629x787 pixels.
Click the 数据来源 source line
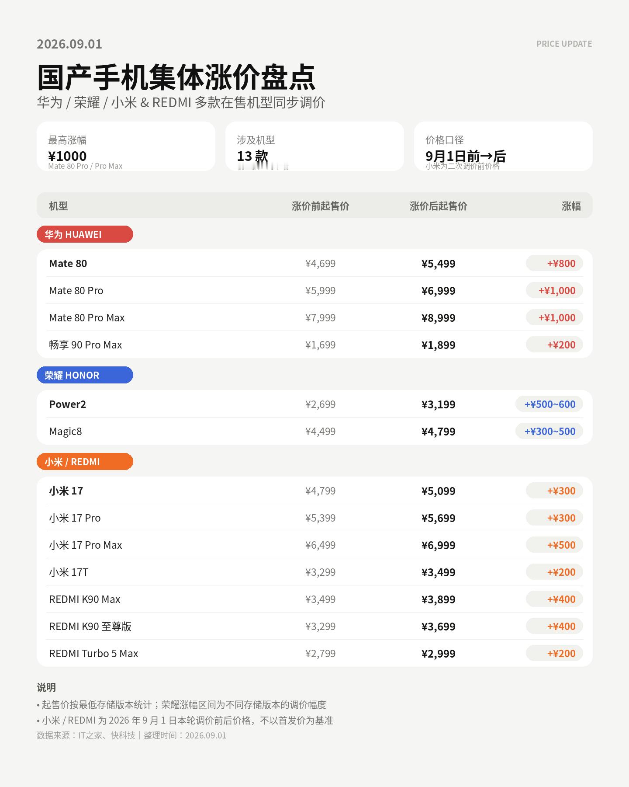(131, 735)
